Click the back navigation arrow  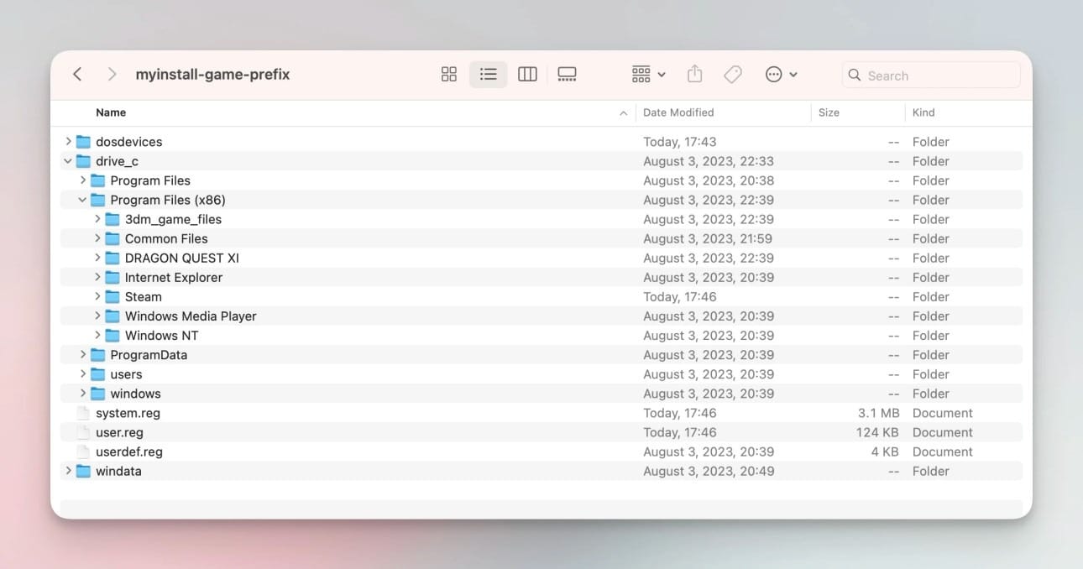[x=77, y=75]
